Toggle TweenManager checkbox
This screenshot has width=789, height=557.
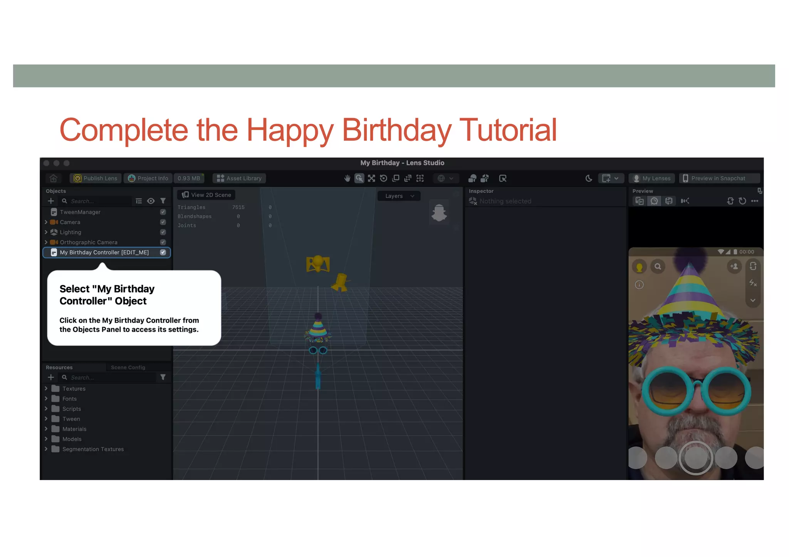coord(163,212)
